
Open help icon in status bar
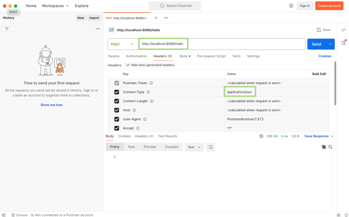click(x=346, y=215)
